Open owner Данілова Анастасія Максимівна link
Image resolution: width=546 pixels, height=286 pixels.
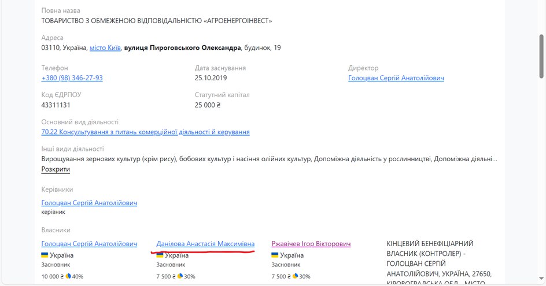(205, 244)
